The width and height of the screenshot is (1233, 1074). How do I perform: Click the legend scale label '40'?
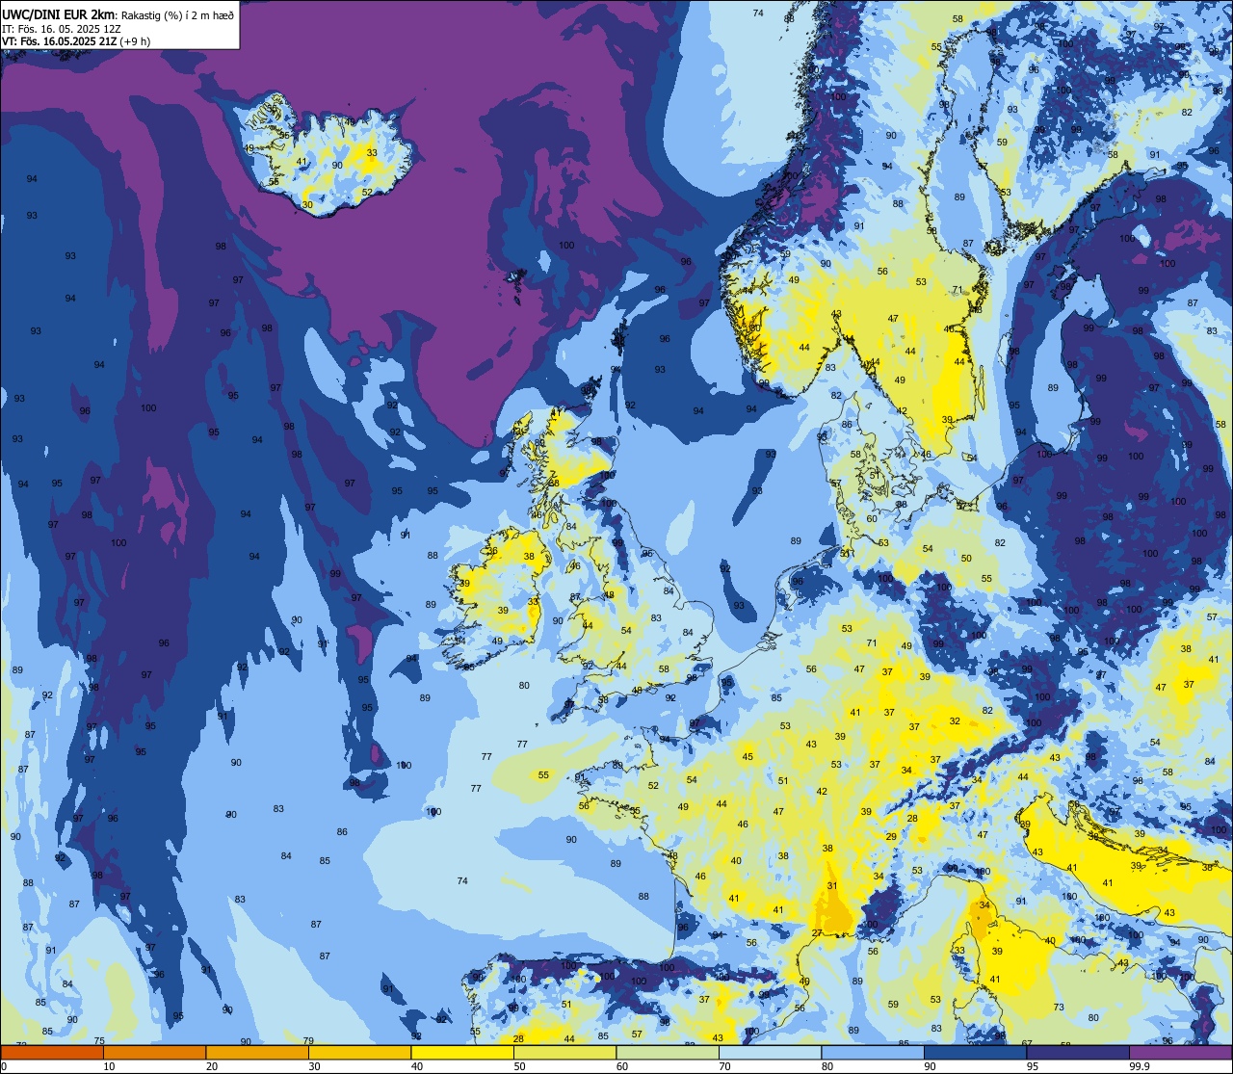tap(417, 1066)
